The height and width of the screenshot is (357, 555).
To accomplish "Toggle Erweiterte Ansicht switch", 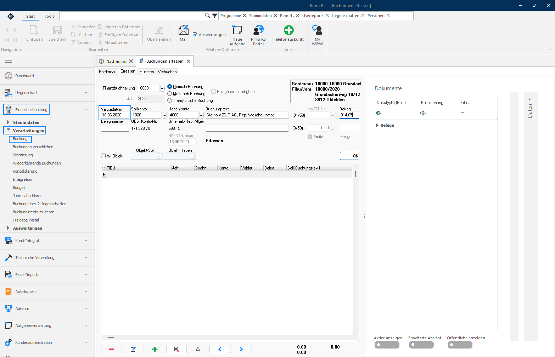I will tap(421, 345).
